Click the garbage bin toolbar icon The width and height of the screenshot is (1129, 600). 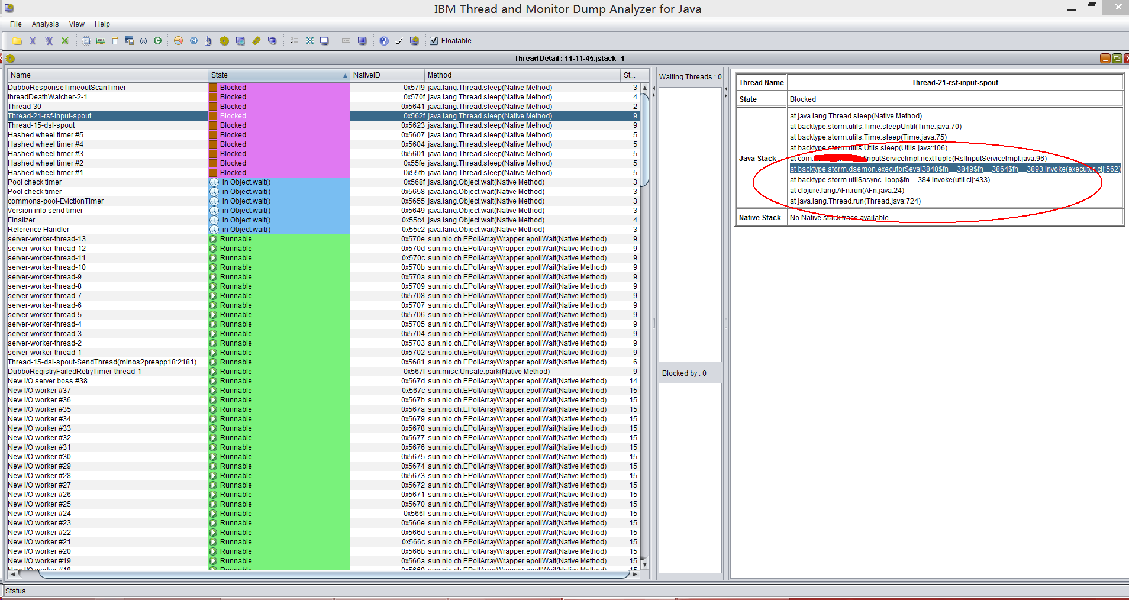115,41
